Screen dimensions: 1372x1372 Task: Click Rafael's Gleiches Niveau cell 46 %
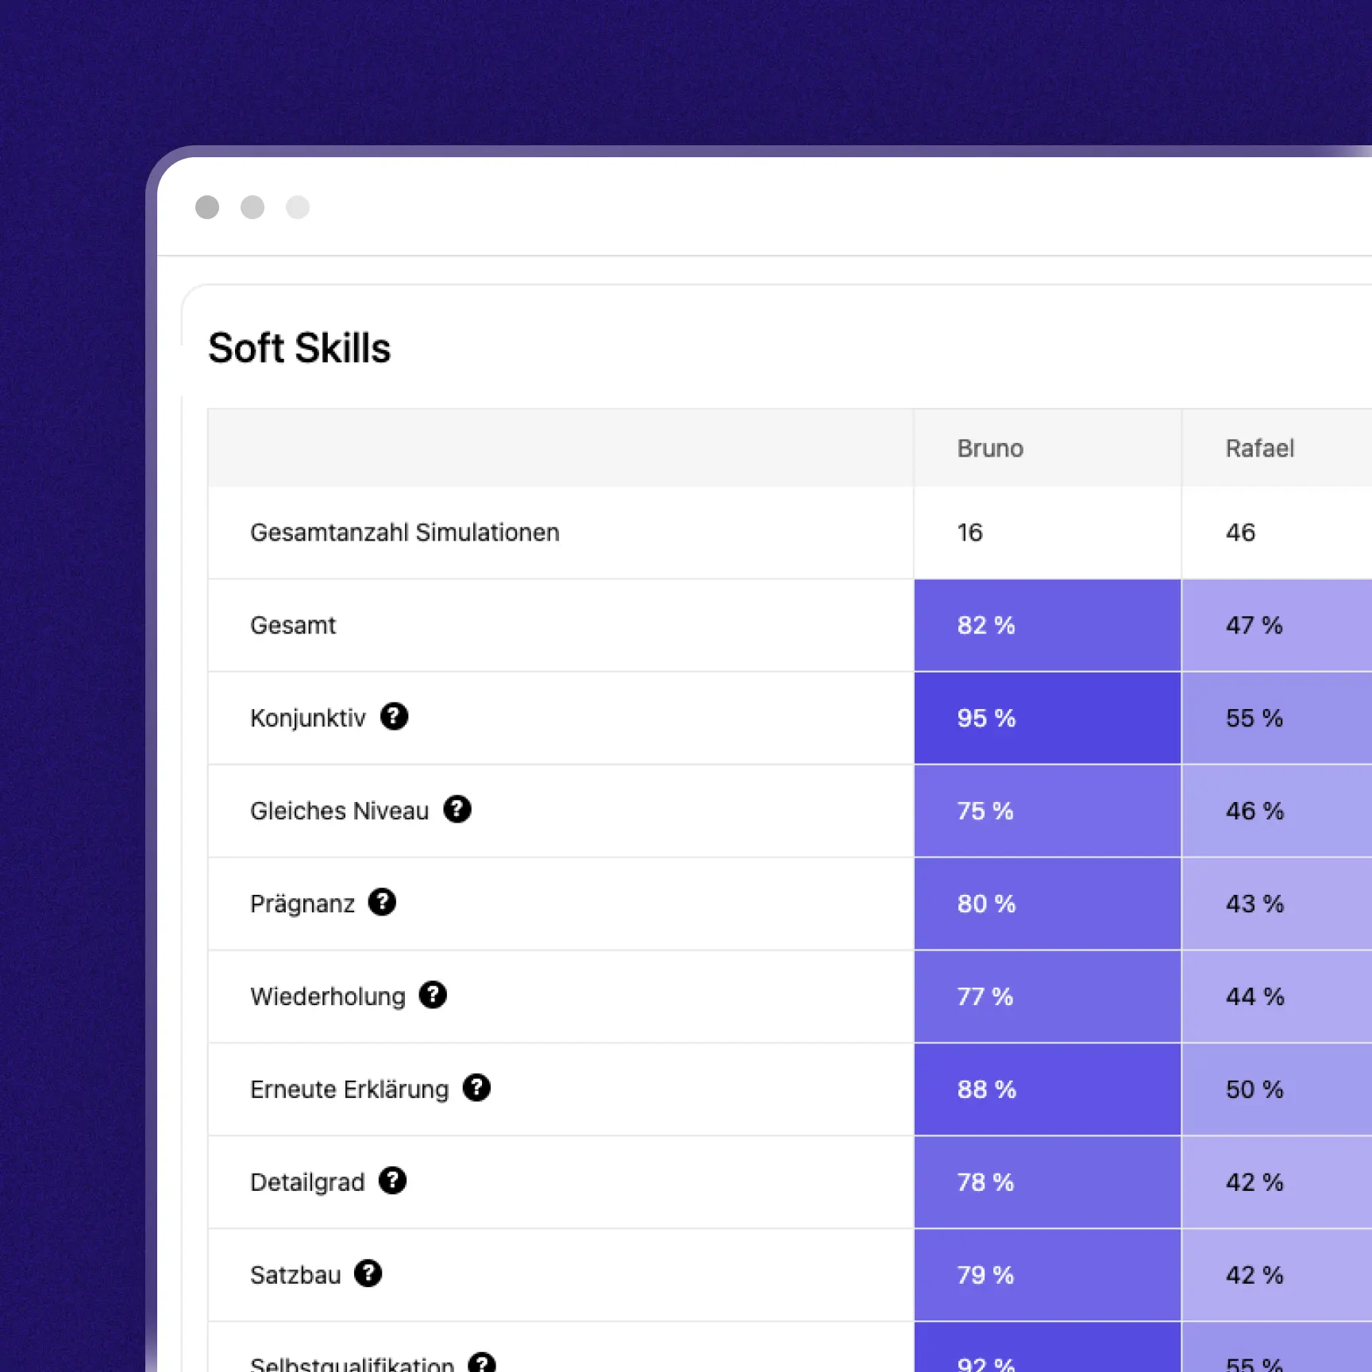(1277, 811)
